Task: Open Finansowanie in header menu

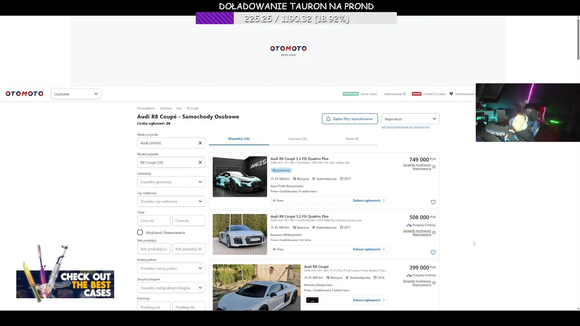Action: pyautogui.click(x=393, y=94)
